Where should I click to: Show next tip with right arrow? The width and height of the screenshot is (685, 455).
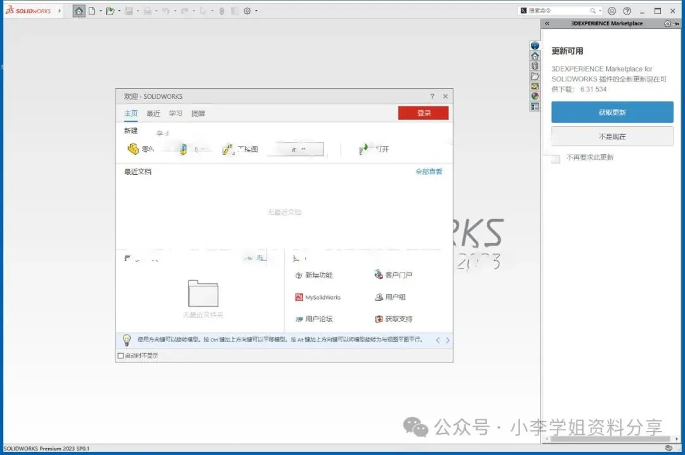448,340
